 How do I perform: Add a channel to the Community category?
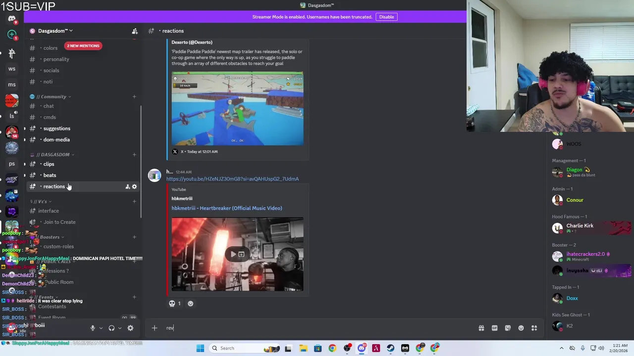[134, 96]
